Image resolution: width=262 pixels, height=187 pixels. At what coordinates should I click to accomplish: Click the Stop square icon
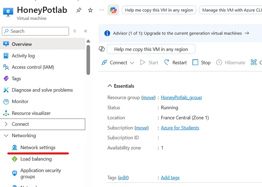(195, 62)
